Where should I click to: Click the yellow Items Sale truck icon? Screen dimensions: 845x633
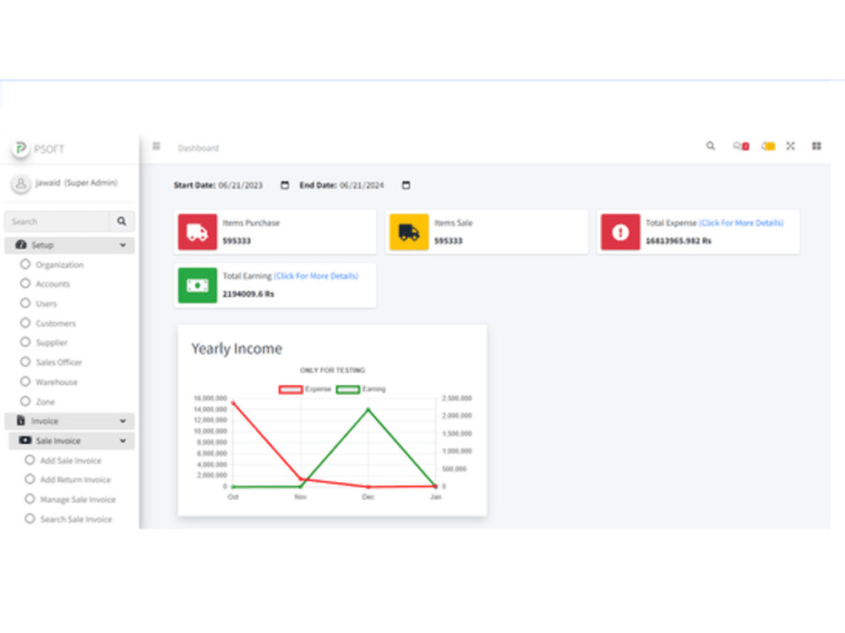coord(409,232)
